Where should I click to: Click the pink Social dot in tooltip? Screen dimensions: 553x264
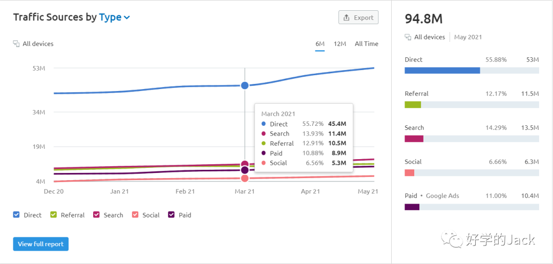[264, 163]
